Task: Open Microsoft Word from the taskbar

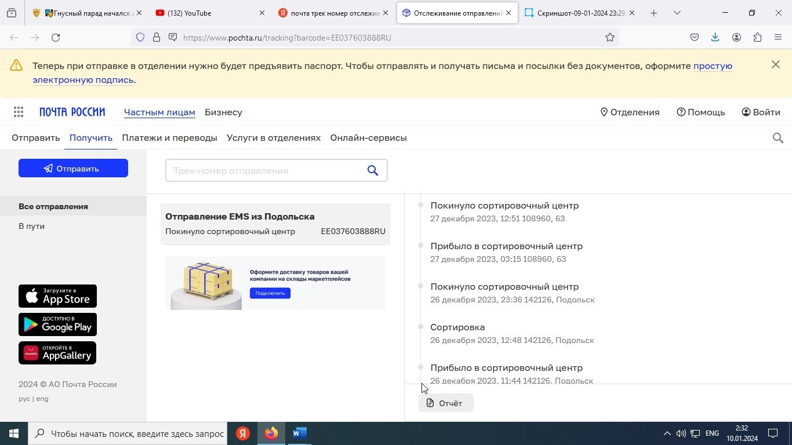Action: point(299,433)
